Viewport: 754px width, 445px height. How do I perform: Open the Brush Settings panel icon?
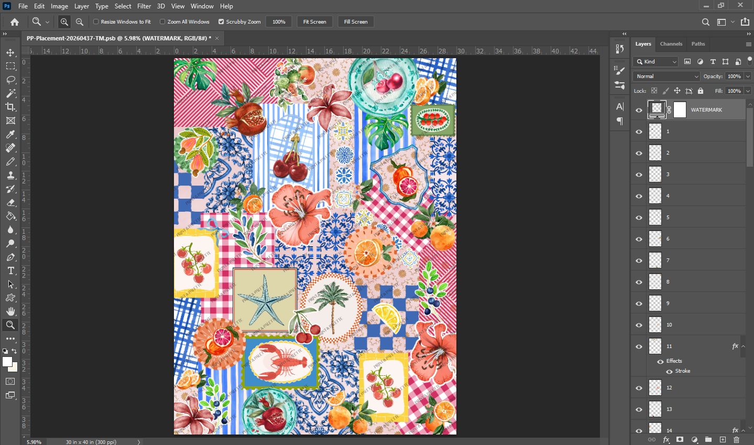coord(620,70)
